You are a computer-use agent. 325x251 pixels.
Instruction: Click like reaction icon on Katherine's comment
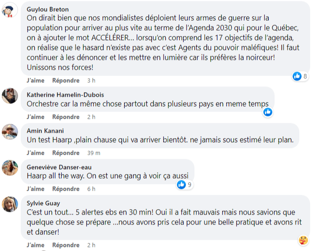[268, 112]
